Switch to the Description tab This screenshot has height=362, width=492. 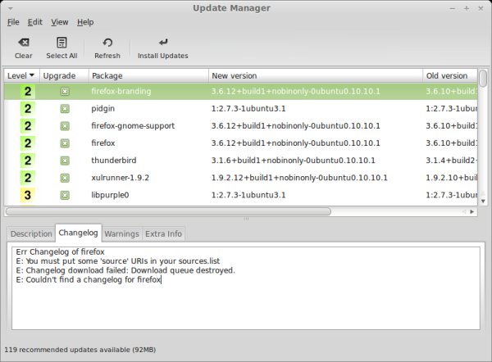[x=31, y=233]
